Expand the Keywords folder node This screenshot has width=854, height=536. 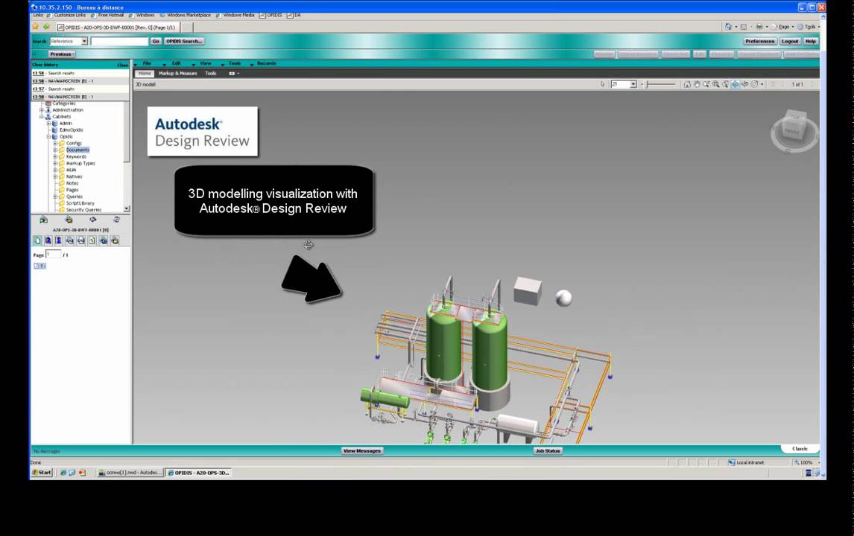click(x=55, y=157)
